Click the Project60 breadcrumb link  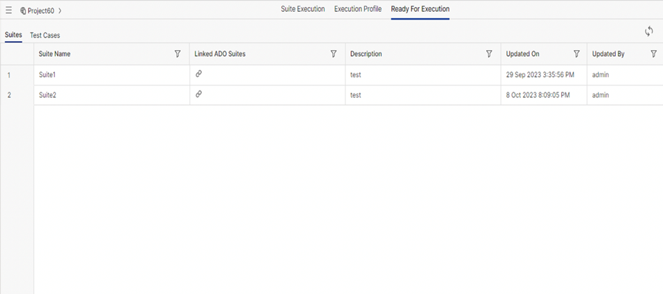pos(40,11)
